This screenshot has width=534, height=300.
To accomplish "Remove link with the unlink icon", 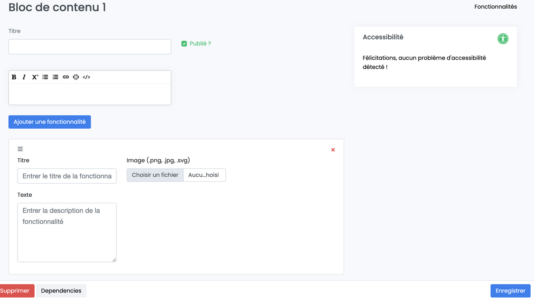I will click(76, 77).
